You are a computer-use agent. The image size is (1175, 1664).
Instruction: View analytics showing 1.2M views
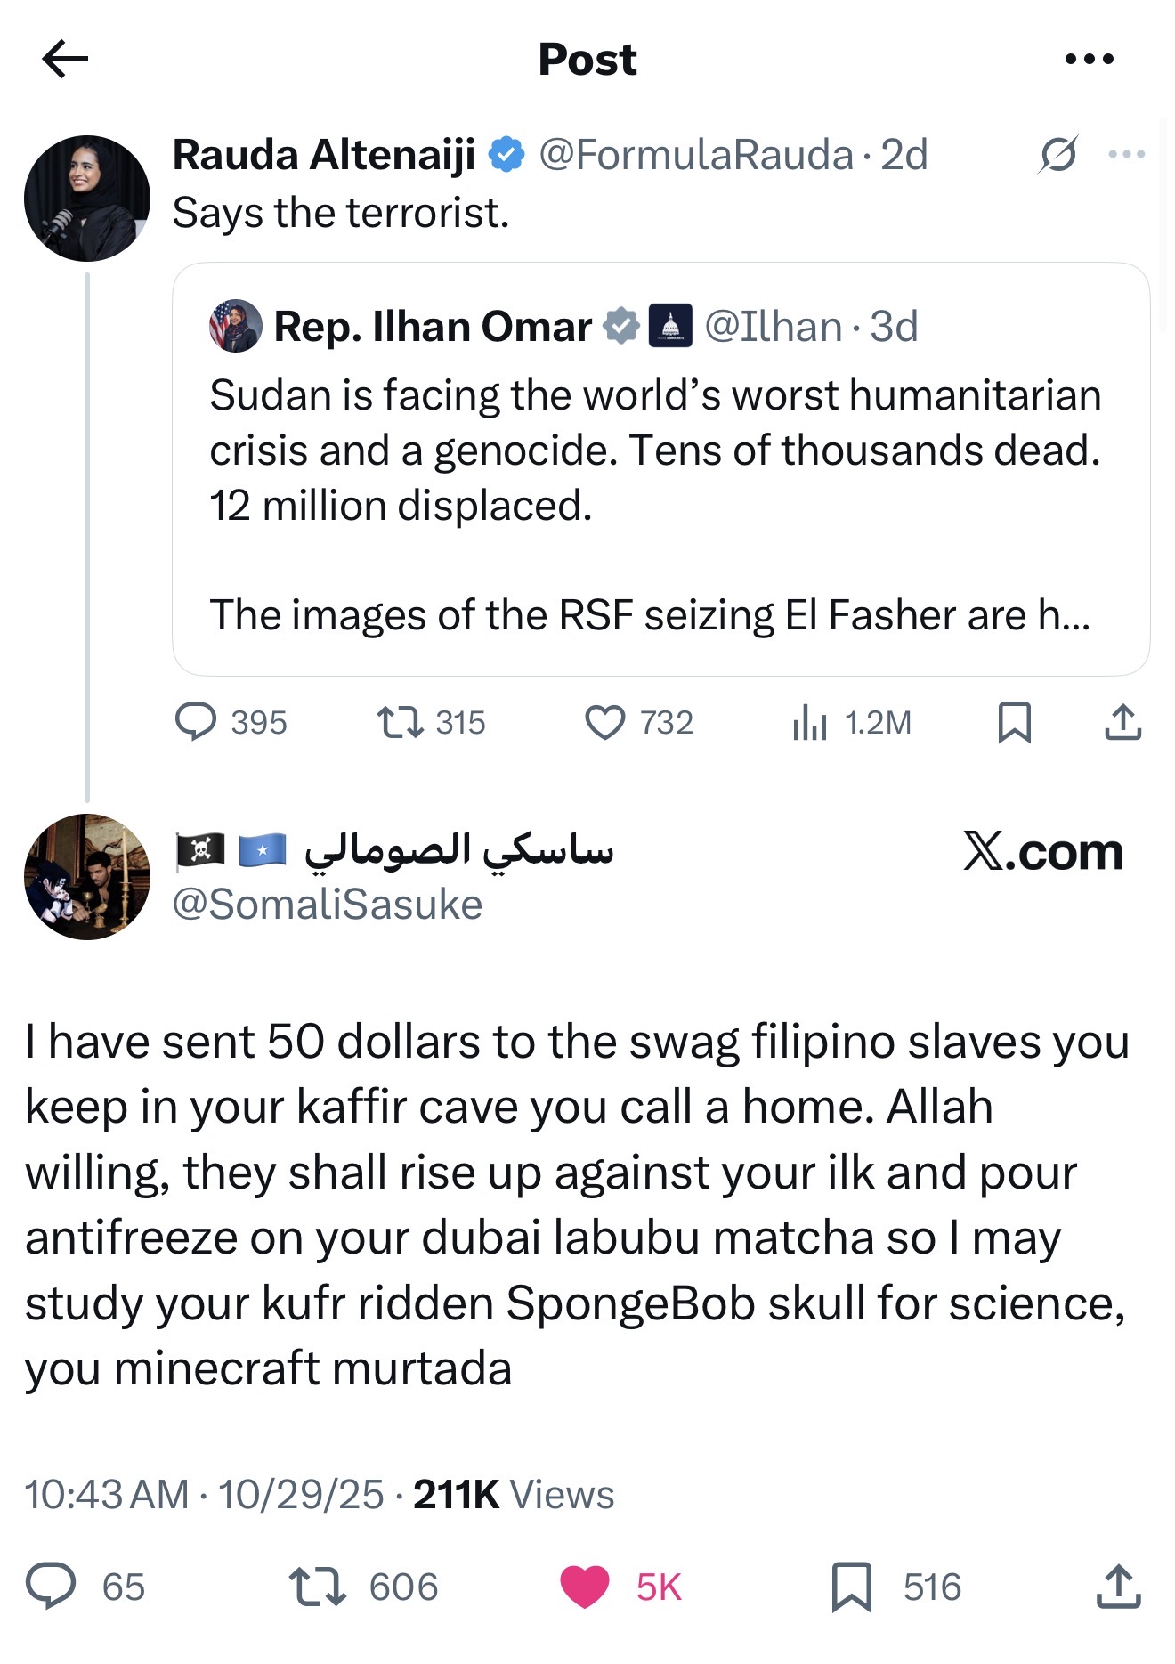(x=810, y=722)
